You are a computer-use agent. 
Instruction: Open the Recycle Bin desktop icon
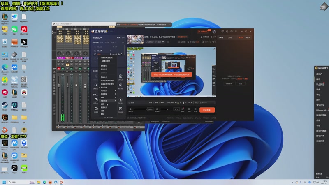[x=5, y=42]
